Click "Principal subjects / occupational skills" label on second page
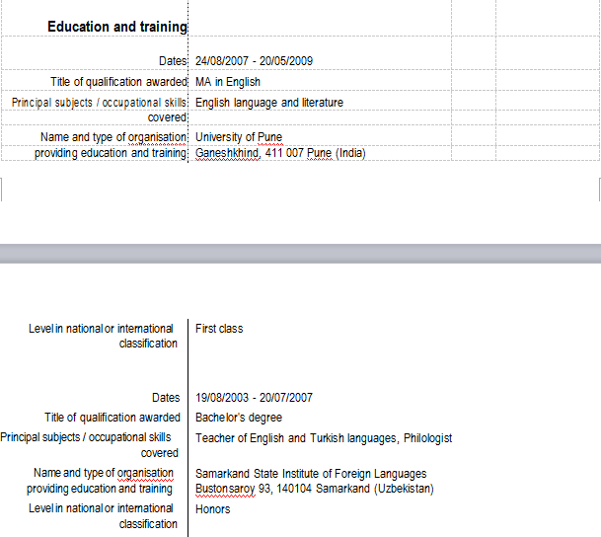 pyautogui.click(x=85, y=437)
